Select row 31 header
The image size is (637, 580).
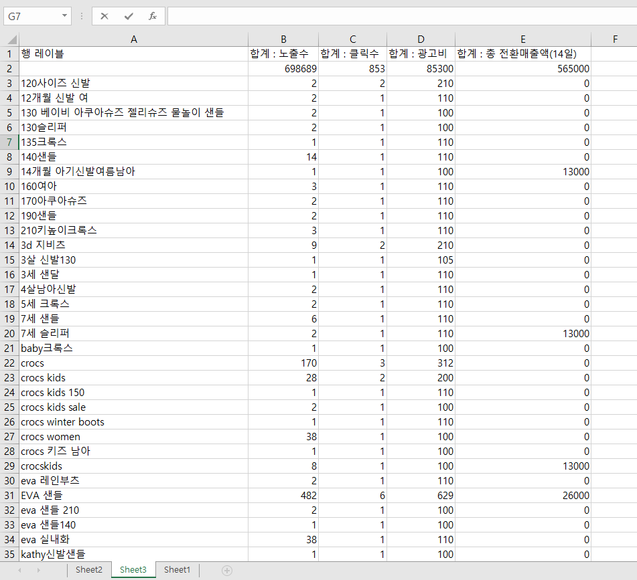(9, 496)
